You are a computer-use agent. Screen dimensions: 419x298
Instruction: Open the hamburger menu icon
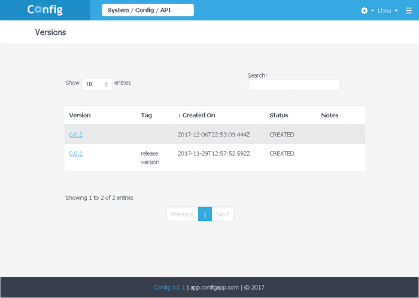[408, 10]
